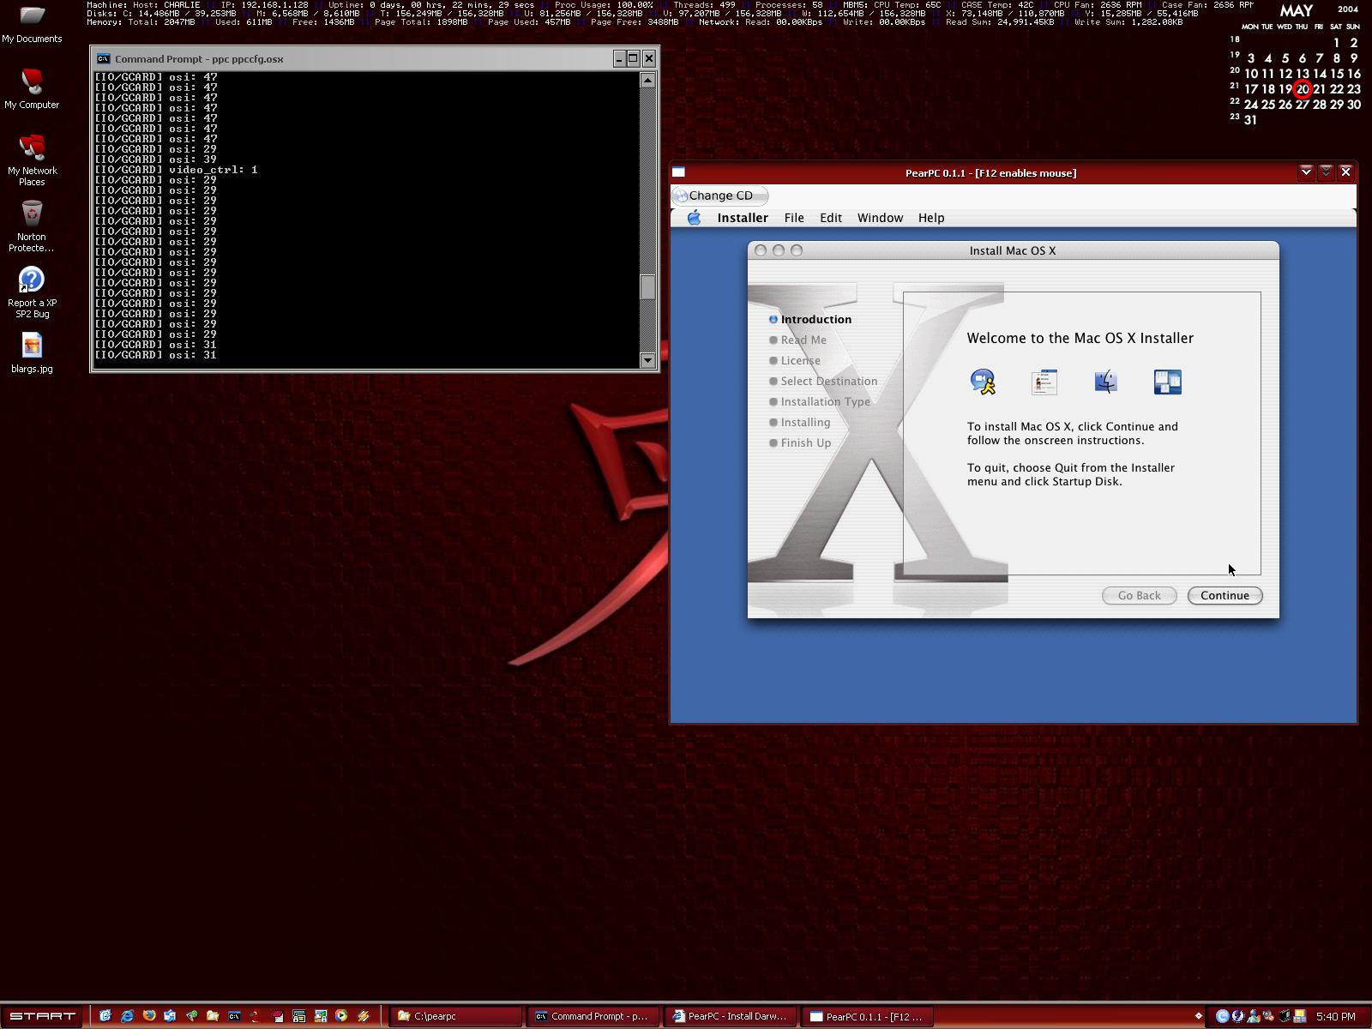Viewport: 1372px width, 1029px height.
Task: Click Continue in Mac OS X Installer
Action: click(x=1225, y=595)
